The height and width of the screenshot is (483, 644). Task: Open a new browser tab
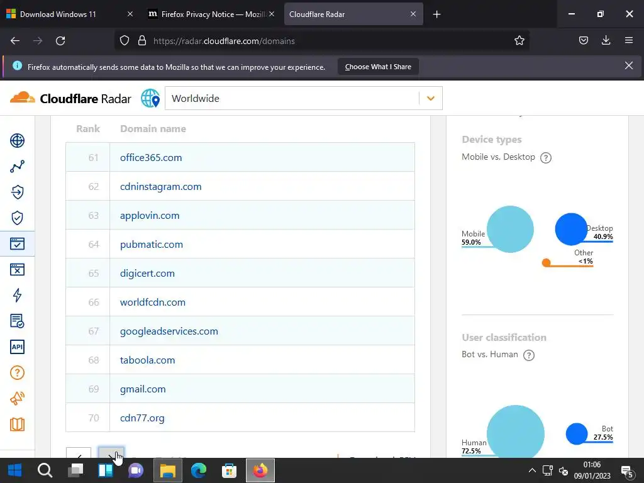[436, 14]
